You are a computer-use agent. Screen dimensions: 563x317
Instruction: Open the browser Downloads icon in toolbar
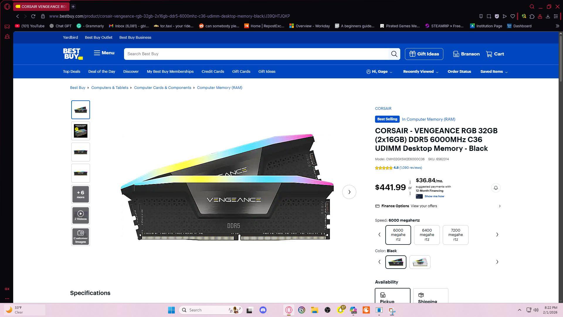548,16
